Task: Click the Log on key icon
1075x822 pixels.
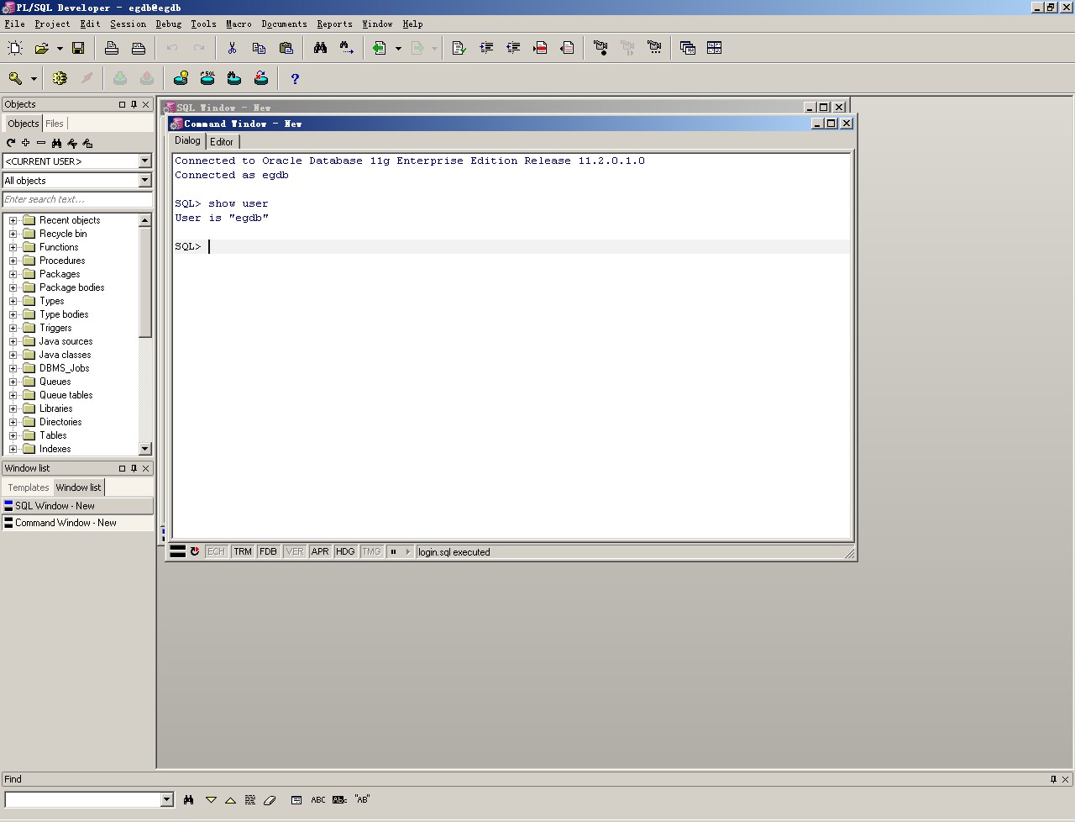Action: 15,78
